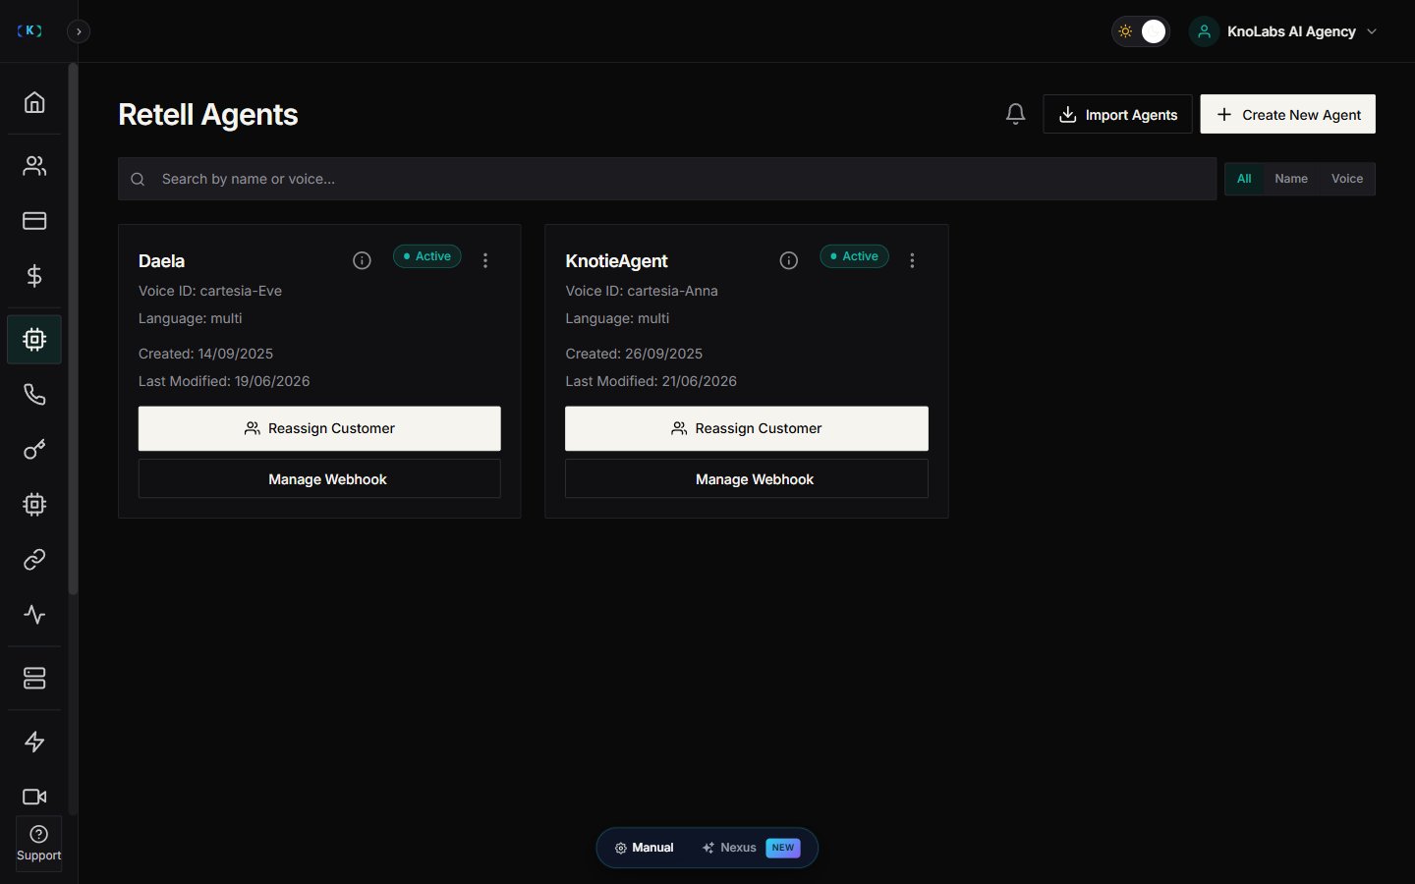Open notifications bell icon
Viewport: 1415px width, 884px height.
point(1016,114)
